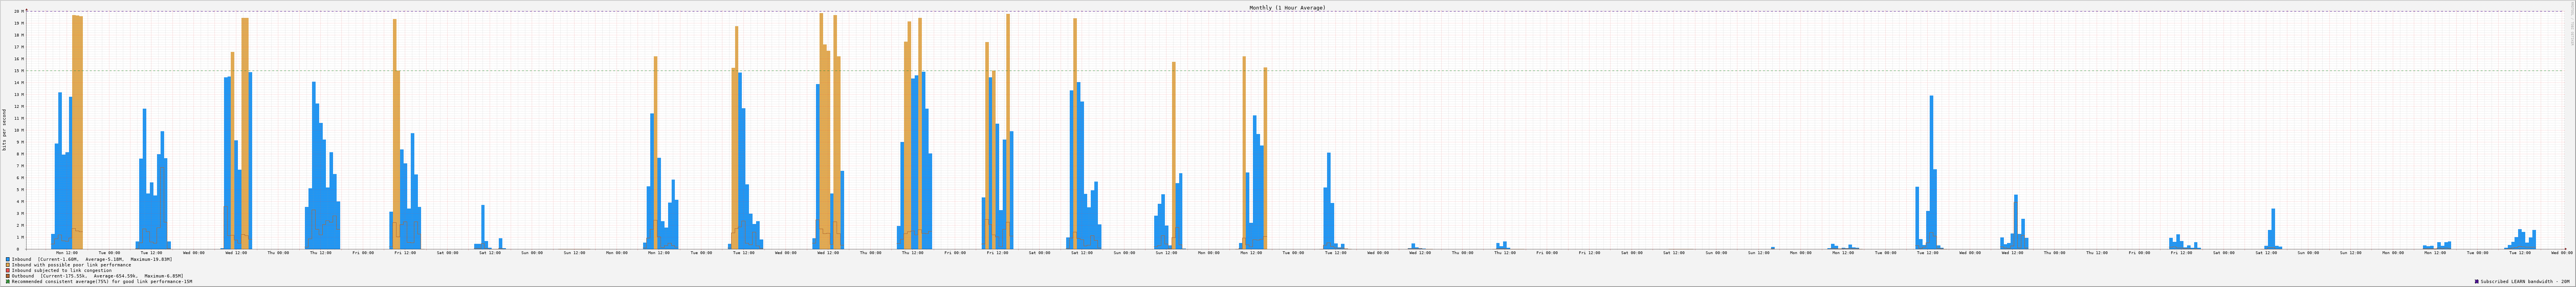
Task: Select the Inbound legend text with Maximum-19.83M
Action: pos(92,259)
